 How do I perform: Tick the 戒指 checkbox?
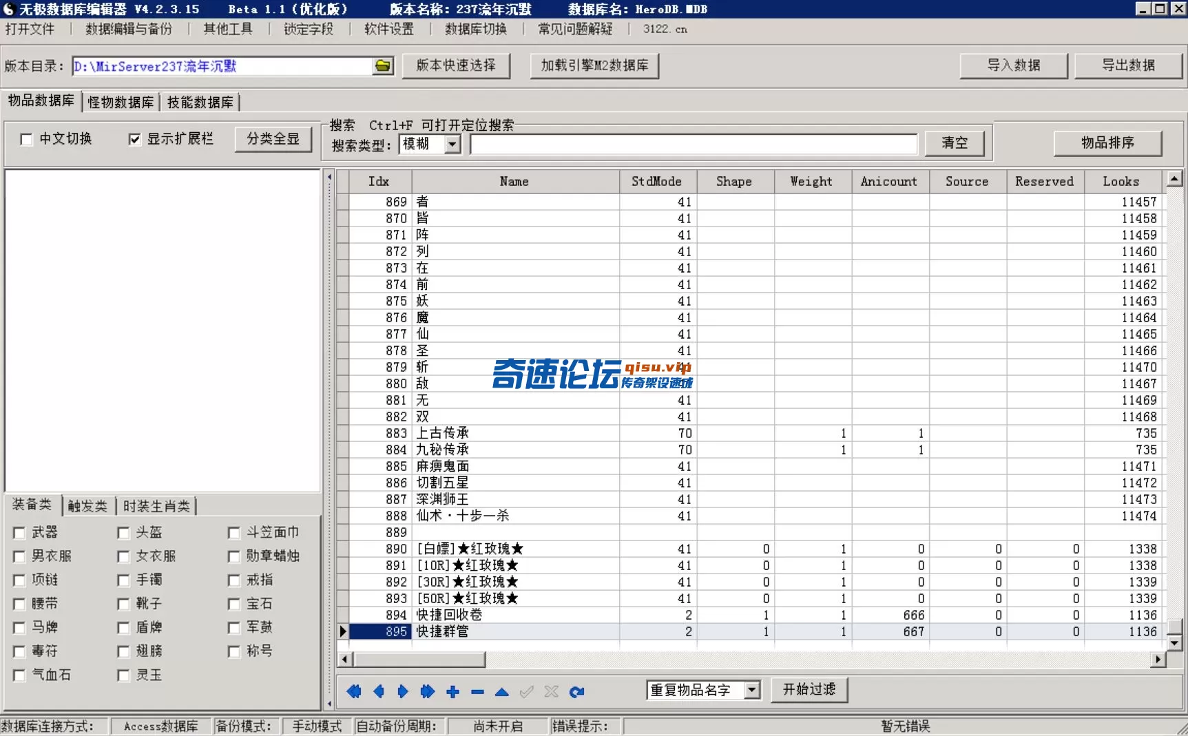(x=234, y=580)
